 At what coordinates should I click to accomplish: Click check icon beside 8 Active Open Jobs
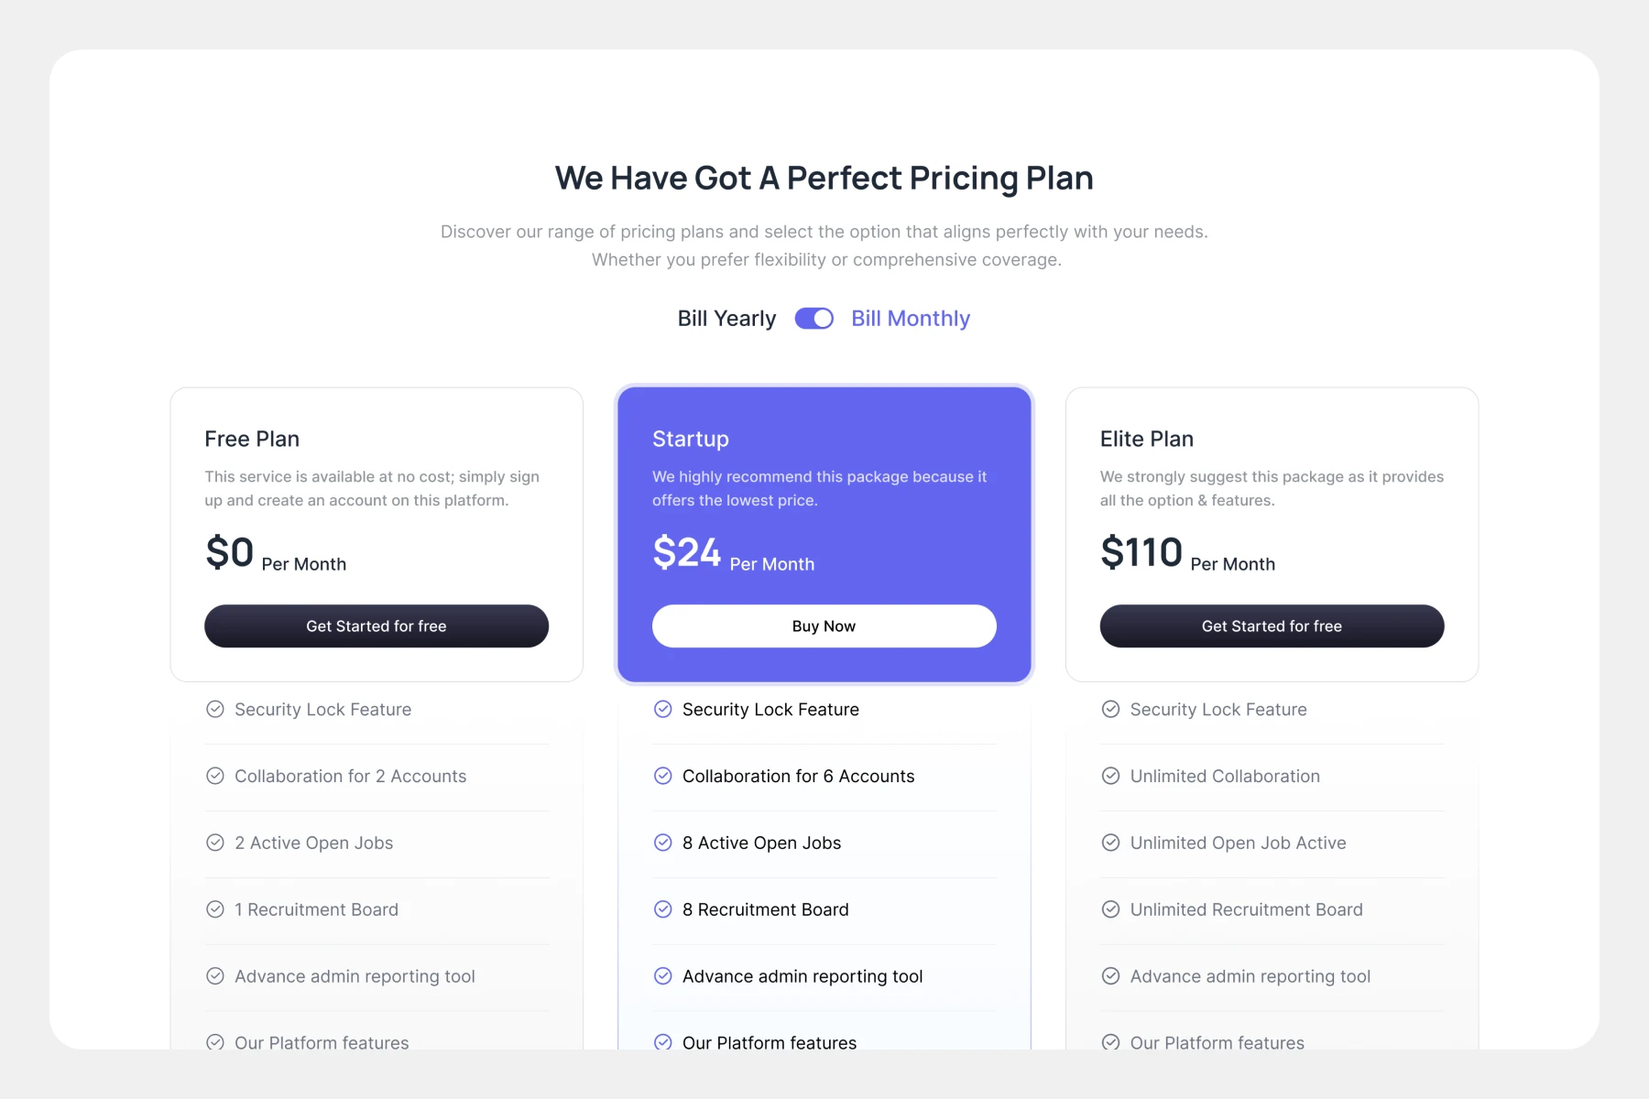click(663, 843)
